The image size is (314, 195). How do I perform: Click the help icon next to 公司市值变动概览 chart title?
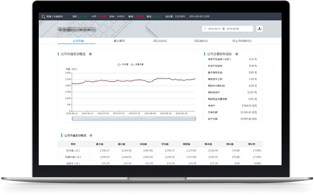(x=91, y=54)
